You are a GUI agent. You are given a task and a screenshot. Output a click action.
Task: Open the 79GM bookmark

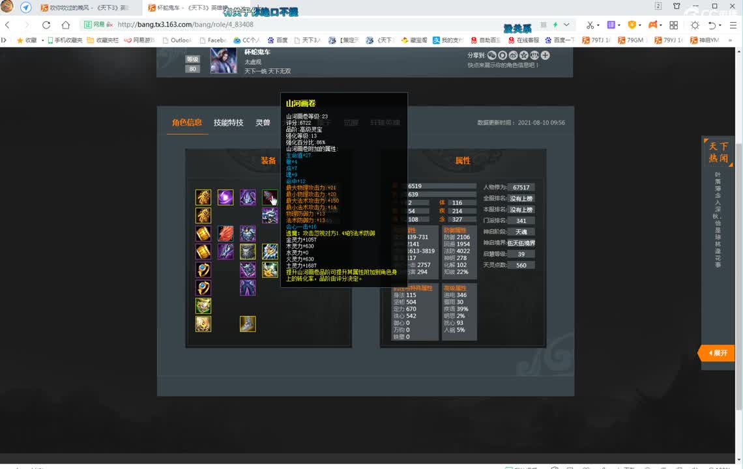pos(631,40)
